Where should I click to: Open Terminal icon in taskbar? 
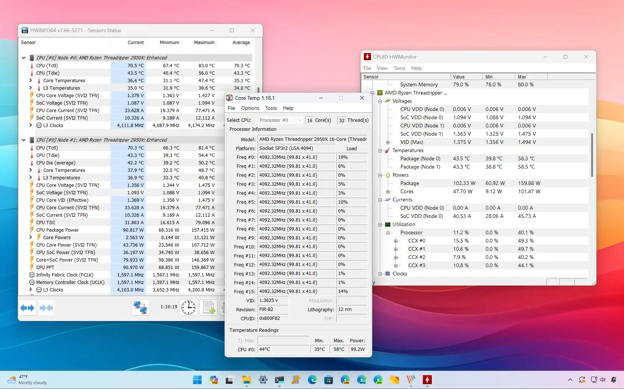pos(280,380)
